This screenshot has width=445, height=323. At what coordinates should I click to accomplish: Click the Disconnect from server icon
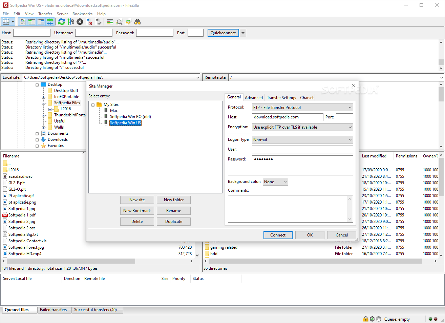89,22
